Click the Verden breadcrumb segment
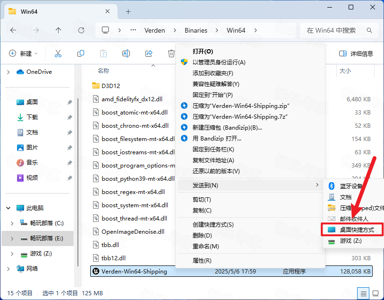384x300 pixels. [x=155, y=30]
